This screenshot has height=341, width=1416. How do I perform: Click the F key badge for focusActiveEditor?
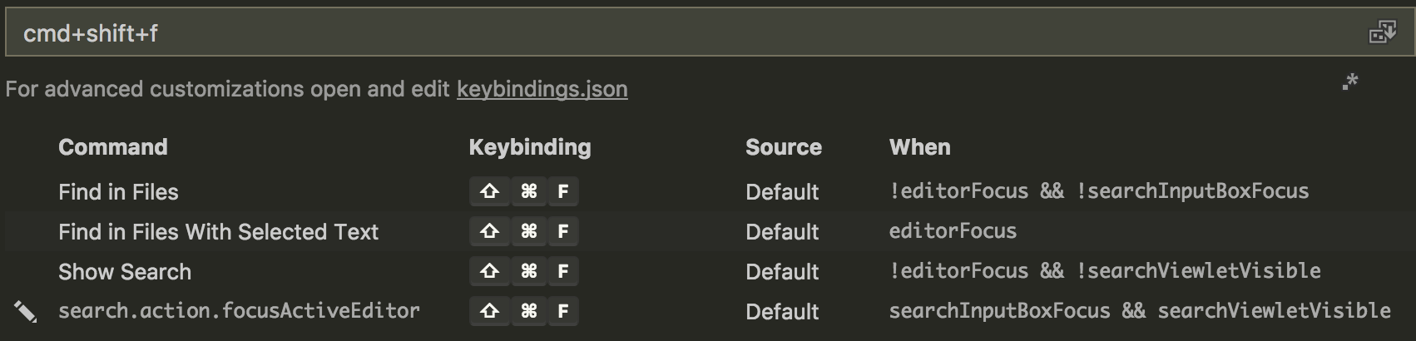point(563,311)
